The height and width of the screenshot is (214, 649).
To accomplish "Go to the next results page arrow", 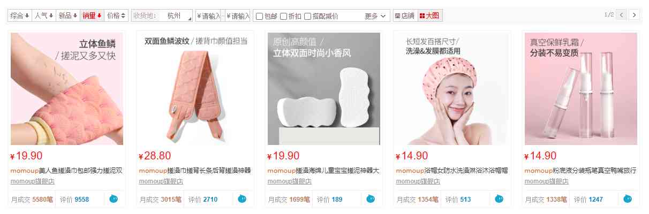I will coord(635,15).
